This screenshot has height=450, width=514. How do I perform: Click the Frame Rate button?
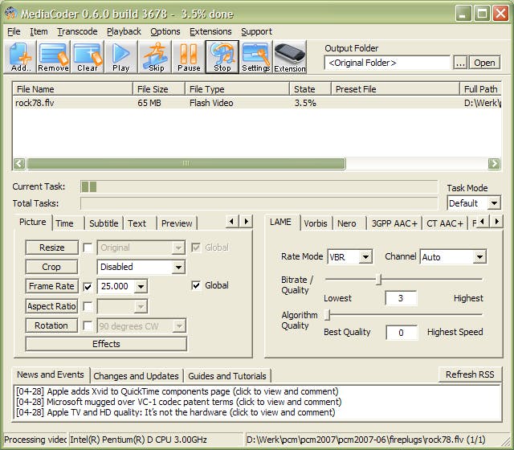(x=51, y=286)
